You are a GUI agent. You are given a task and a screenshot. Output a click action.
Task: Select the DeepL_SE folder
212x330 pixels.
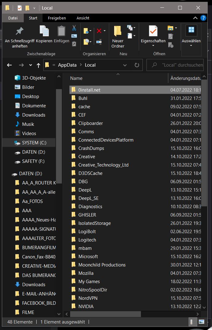pos(135,198)
